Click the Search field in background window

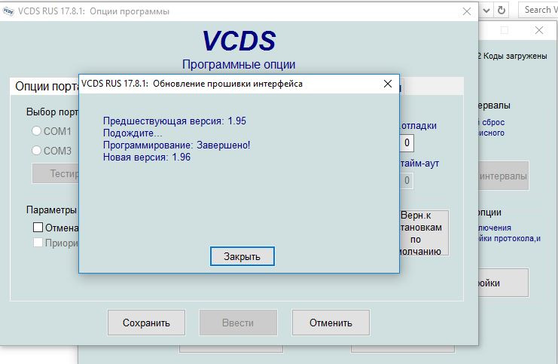tap(538, 10)
